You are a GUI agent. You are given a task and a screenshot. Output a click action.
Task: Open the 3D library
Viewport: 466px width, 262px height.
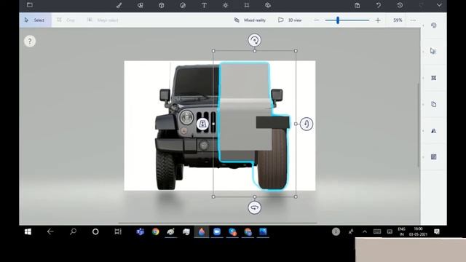click(268, 5)
